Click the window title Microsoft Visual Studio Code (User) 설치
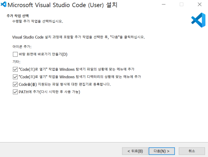This screenshot has width=208, height=157. point(62,5)
